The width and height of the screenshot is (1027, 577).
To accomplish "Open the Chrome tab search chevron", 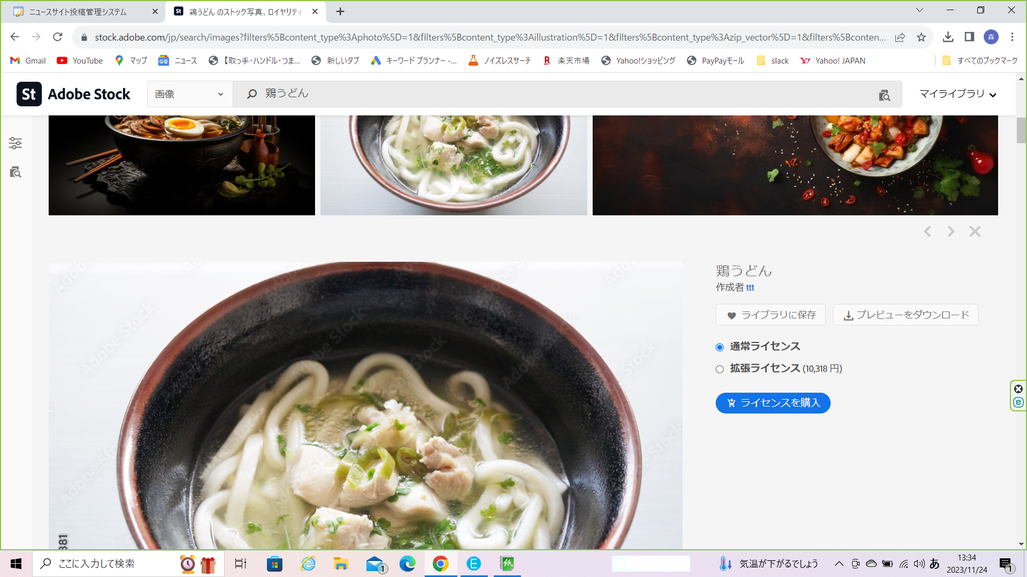I will point(919,10).
